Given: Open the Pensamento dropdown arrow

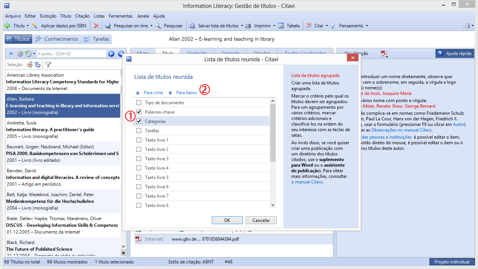Looking at the screenshot, I should point(367,26).
